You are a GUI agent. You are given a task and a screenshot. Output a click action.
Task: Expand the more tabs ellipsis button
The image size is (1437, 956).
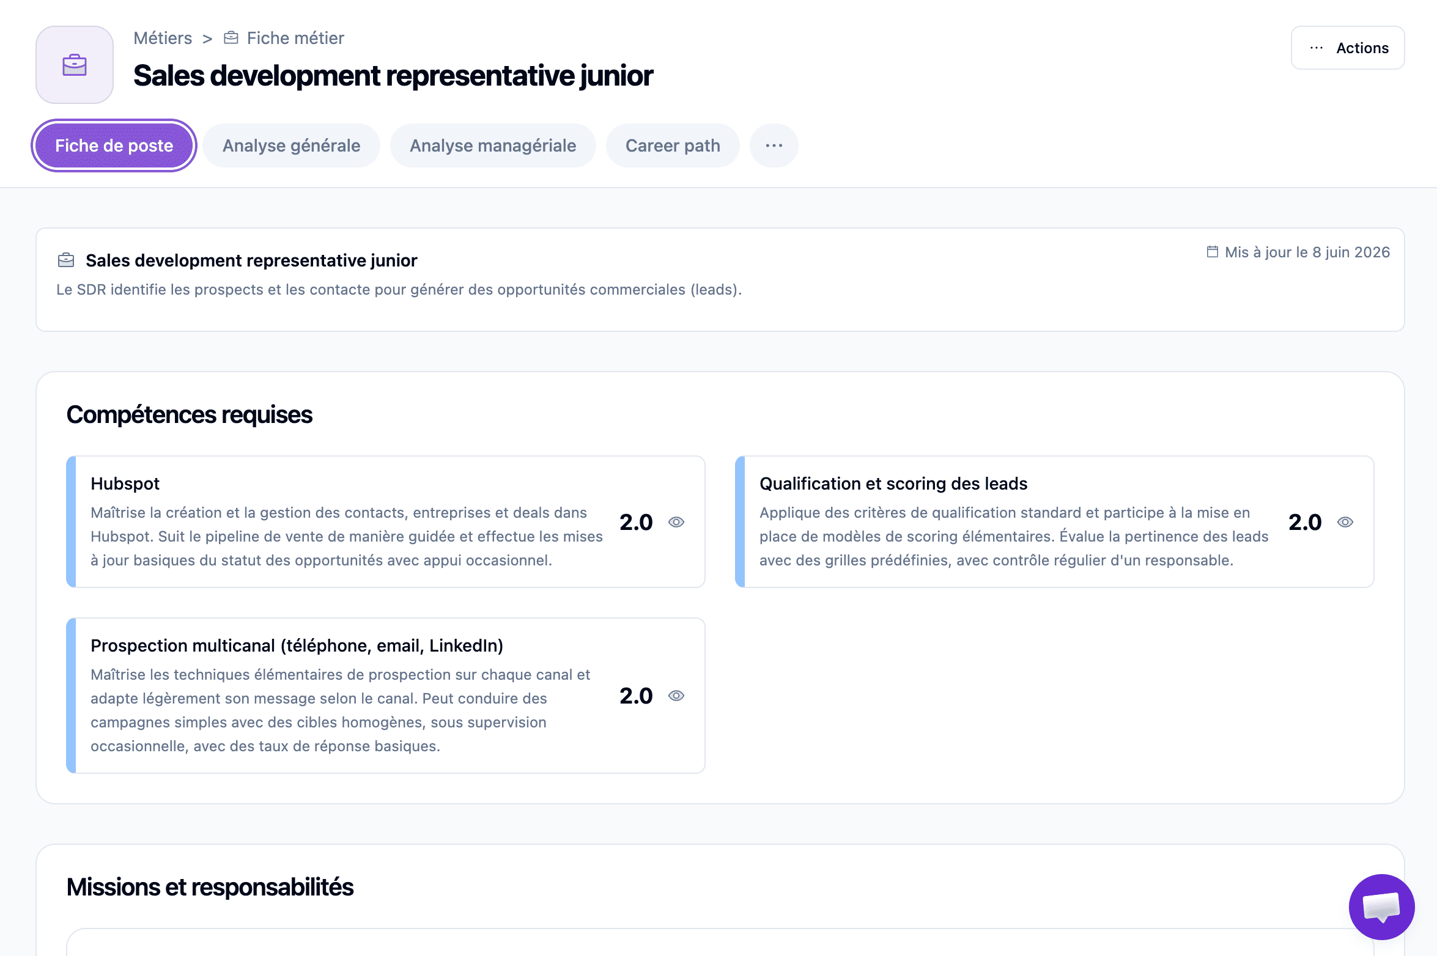click(774, 145)
